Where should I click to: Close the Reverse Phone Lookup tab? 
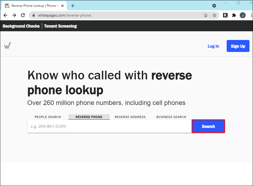pos(62,6)
